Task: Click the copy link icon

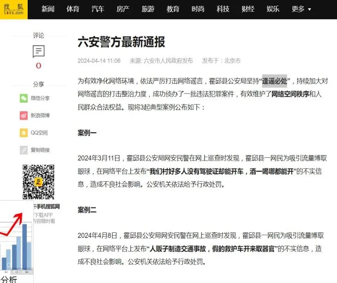Action: (x=24, y=150)
